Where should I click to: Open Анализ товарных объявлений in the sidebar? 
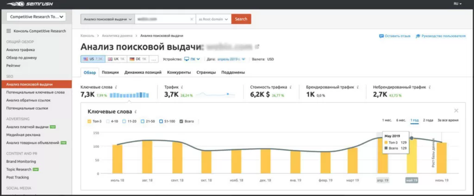(33, 143)
